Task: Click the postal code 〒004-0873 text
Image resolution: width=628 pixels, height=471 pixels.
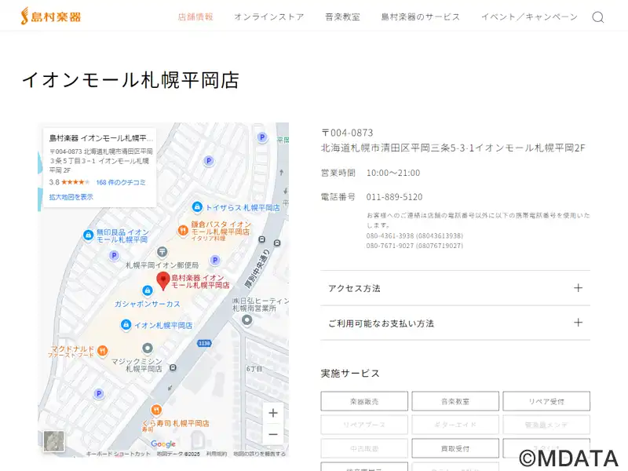Action: [347, 133]
